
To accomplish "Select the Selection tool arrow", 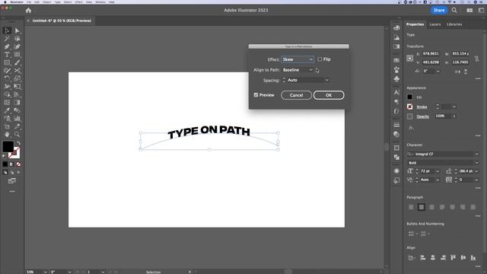I will pyautogui.click(x=7, y=30).
